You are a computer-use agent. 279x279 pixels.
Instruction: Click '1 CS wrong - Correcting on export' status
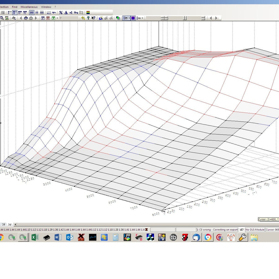point(217,230)
